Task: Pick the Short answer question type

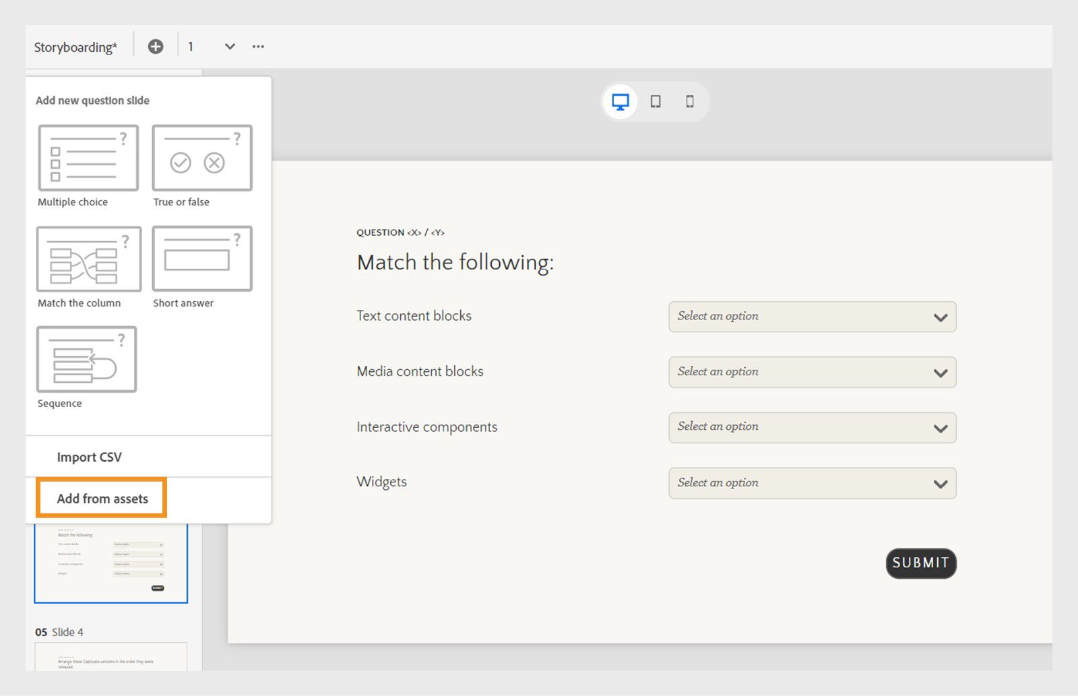Action: [x=201, y=259]
